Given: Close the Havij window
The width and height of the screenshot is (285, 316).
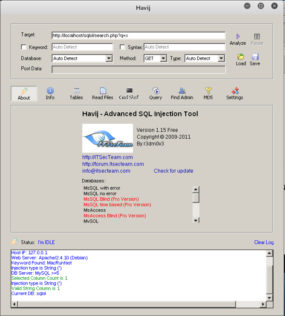Looking at the screenshot, I should pos(274,6).
